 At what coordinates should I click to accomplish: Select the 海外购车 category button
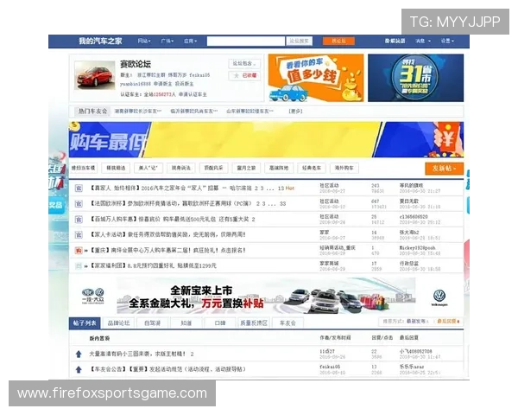click(x=344, y=168)
